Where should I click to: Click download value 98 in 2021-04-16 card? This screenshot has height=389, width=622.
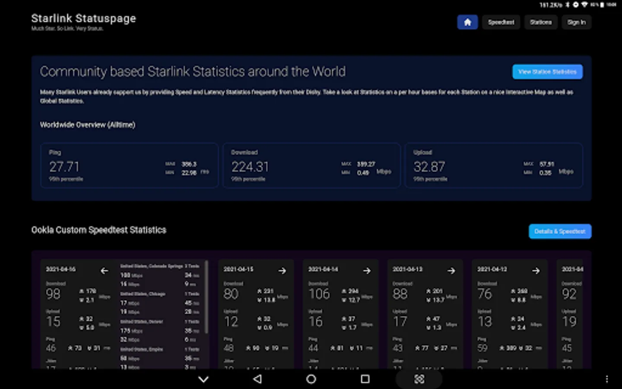(x=53, y=294)
